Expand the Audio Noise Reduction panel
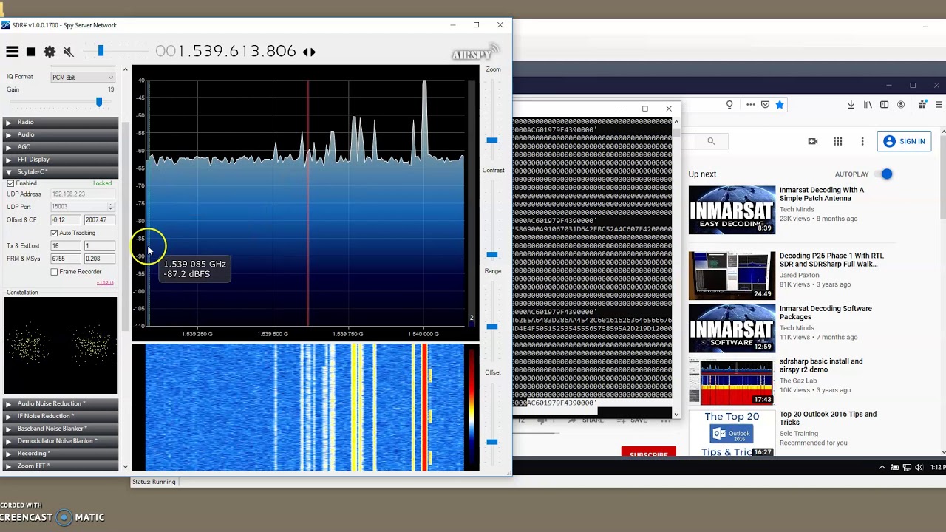Image resolution: width=946 pixels, height=532 pixels. pos(61,403)
